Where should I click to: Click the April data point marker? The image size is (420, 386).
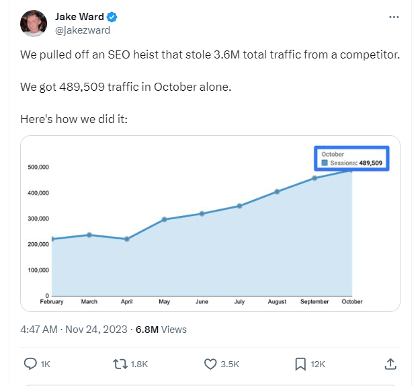(127, 239)
